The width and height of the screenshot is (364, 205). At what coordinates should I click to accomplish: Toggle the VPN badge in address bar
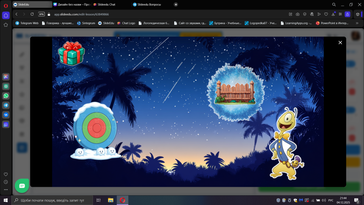(x=41, y=14)
